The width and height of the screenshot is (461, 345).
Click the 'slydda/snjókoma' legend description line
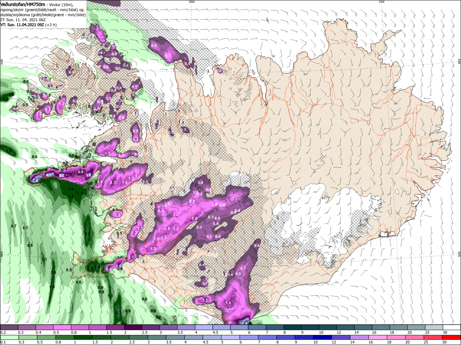[x=43, y=15]
